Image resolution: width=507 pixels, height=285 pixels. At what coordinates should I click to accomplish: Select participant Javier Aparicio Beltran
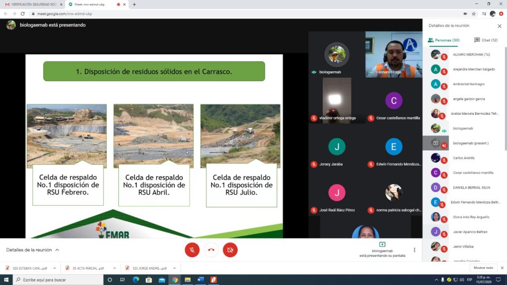pyautogui.click(x=465, y=232)
